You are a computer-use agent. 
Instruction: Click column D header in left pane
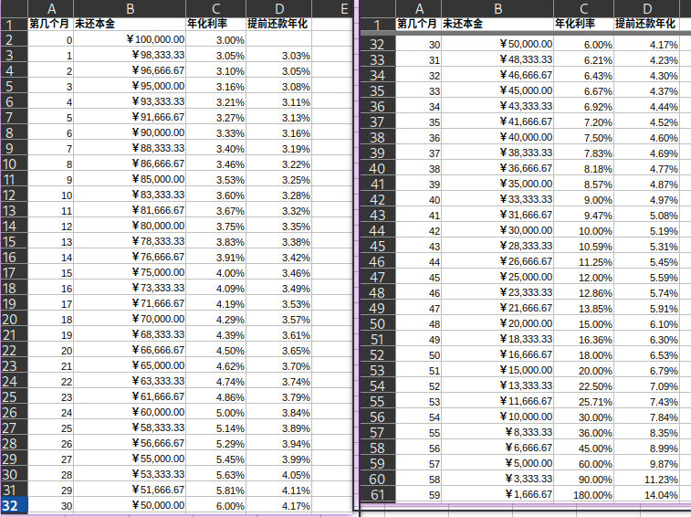point(278,9)
